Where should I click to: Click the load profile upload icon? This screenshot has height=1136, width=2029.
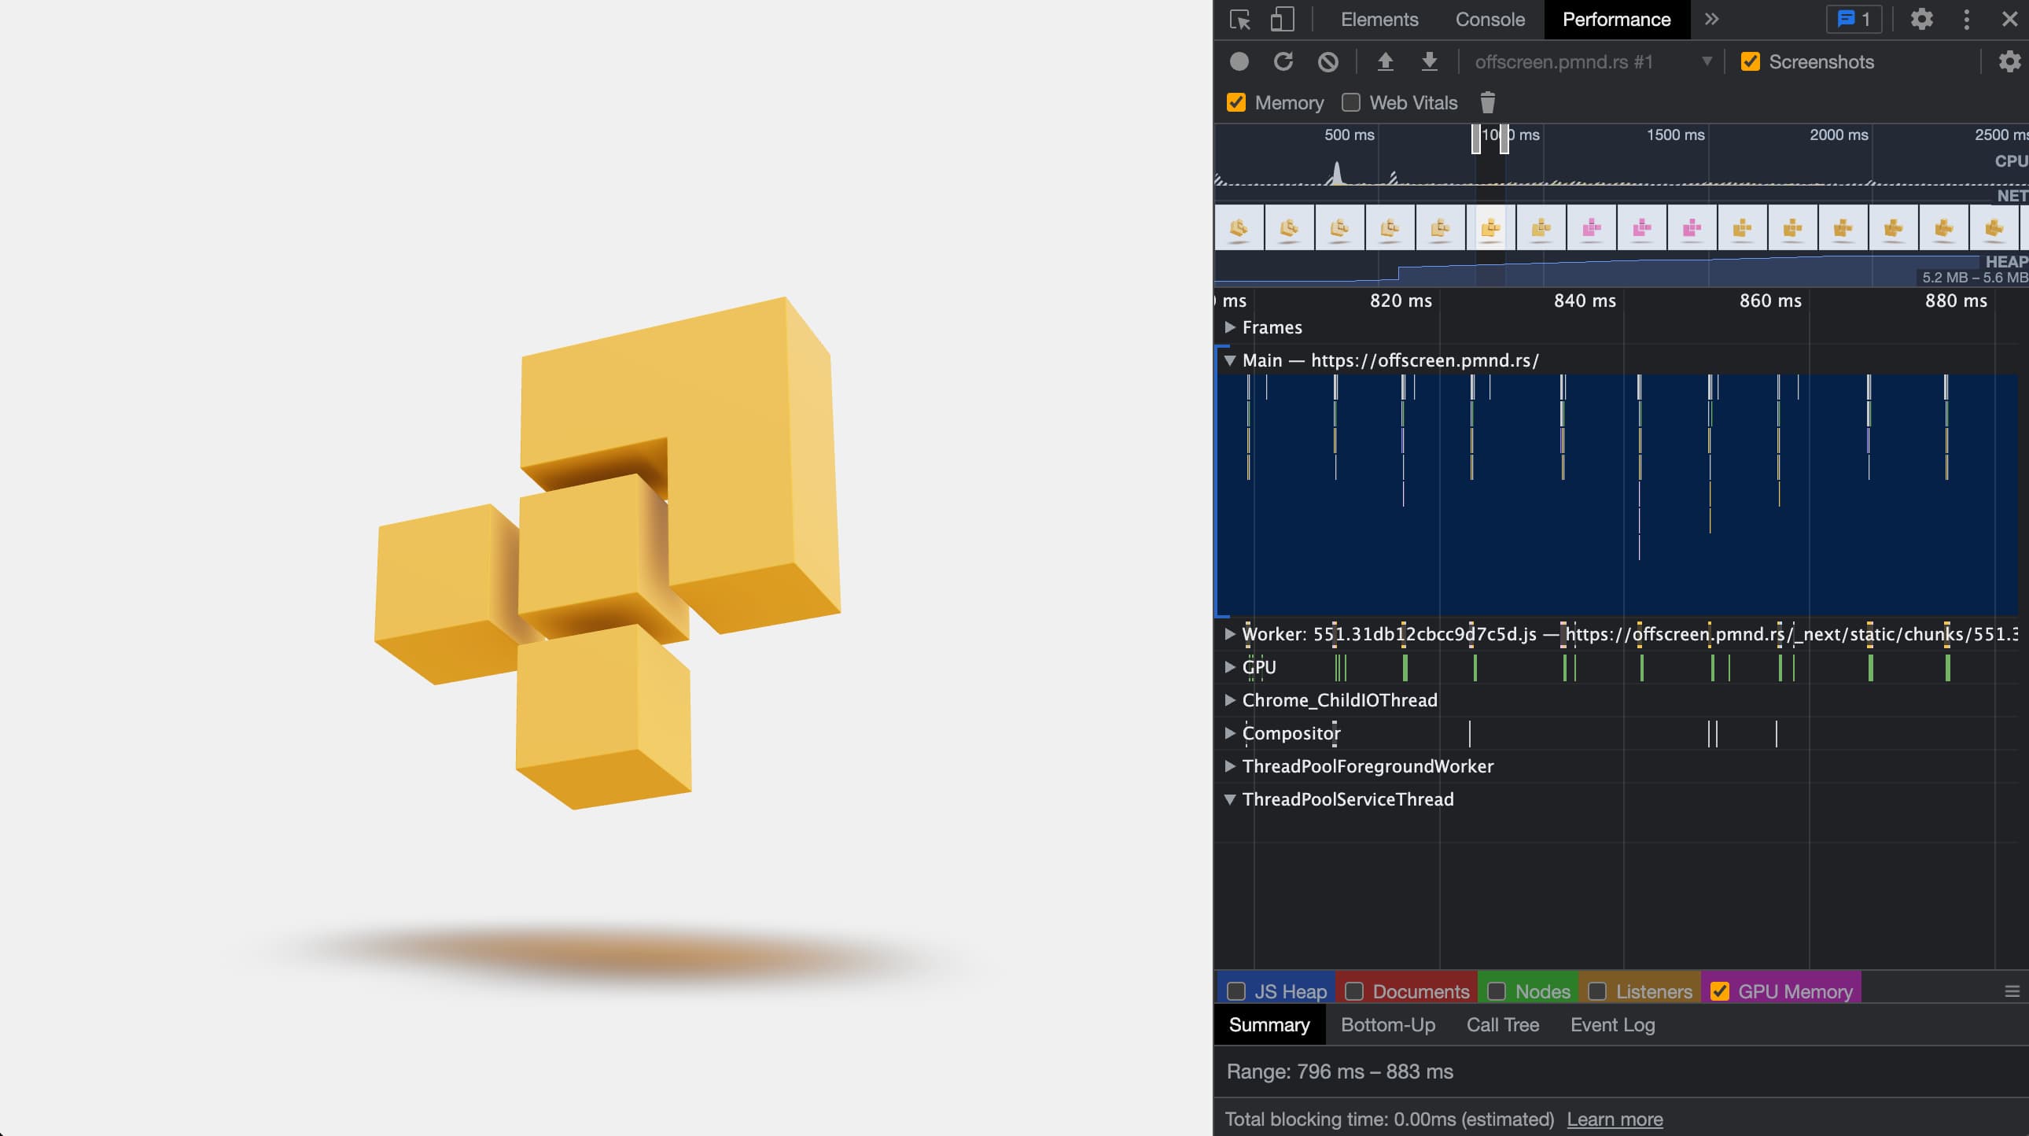click(x=1385, y=61)
